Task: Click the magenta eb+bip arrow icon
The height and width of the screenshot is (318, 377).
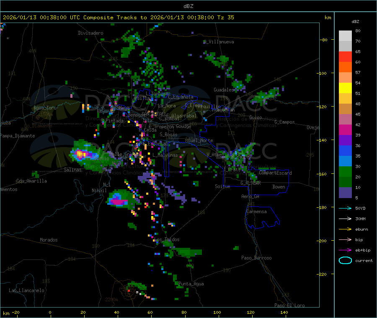Action: (x=345, y=250)
